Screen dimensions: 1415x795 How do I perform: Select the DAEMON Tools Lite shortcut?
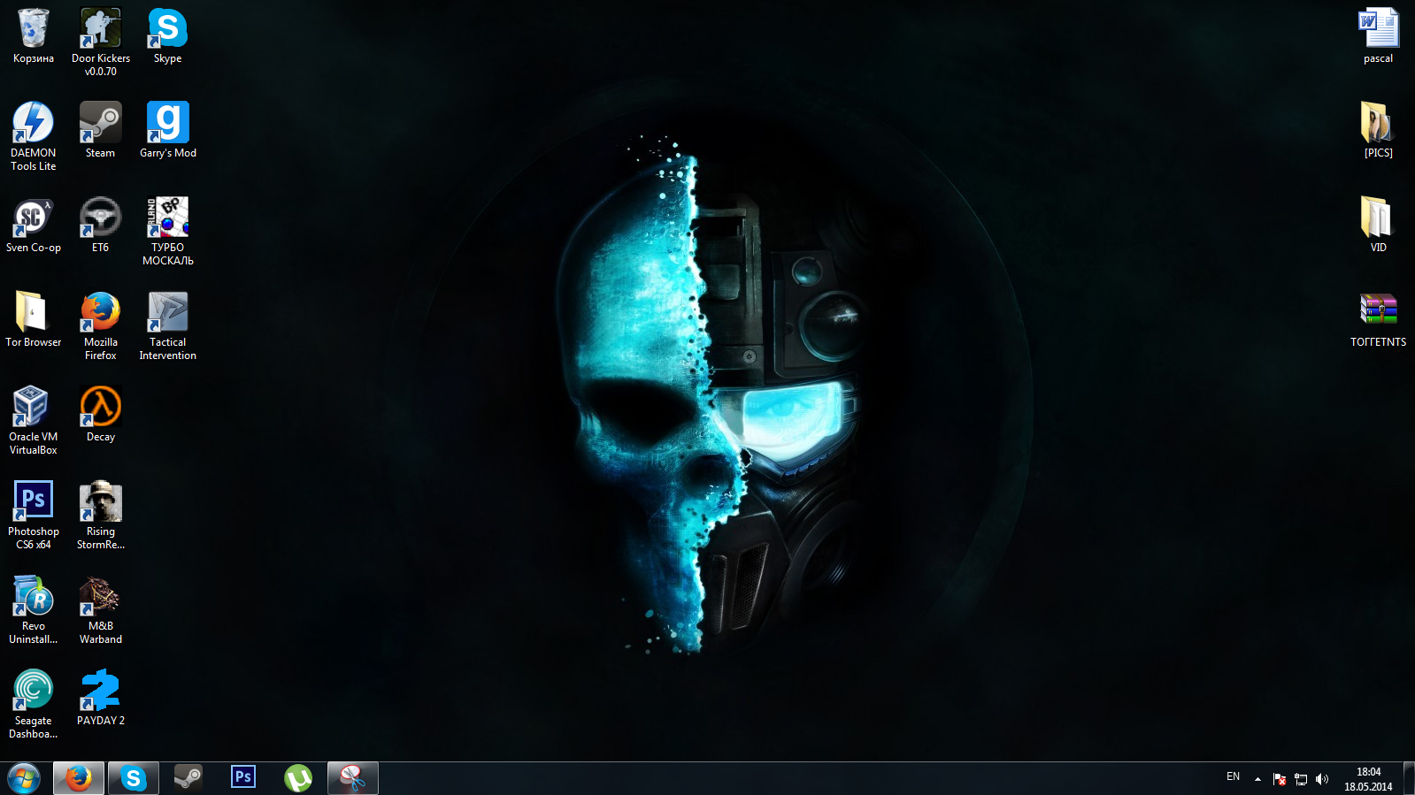34,137
